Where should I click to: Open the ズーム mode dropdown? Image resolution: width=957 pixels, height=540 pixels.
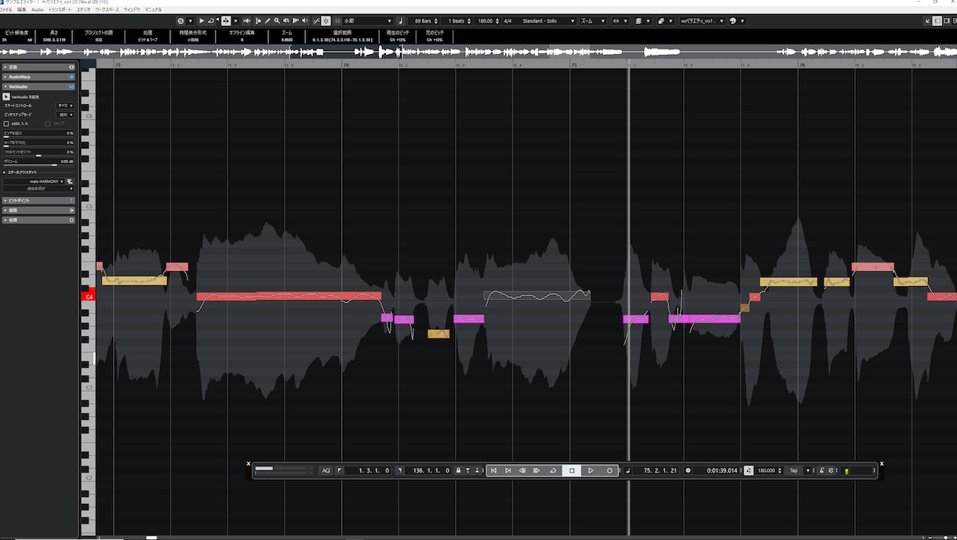coord(592,20)
